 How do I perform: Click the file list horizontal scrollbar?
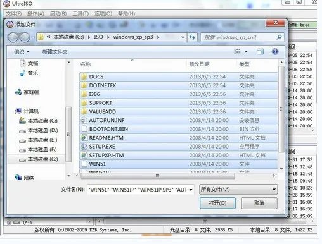[x=158, y=176]
